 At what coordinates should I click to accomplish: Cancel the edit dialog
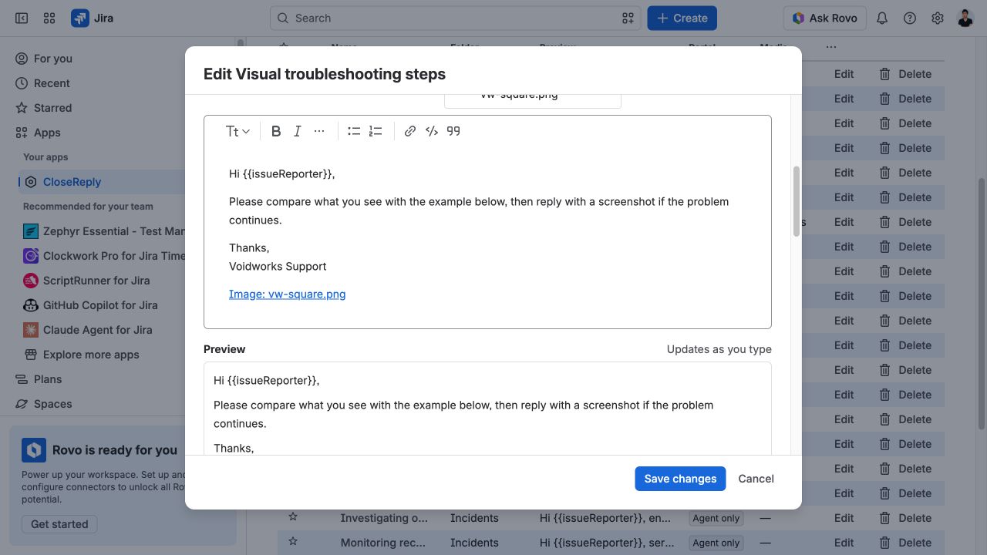756,479
